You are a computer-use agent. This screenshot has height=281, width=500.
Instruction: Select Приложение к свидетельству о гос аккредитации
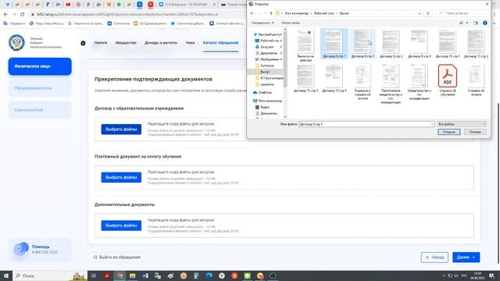pos(391,84)
